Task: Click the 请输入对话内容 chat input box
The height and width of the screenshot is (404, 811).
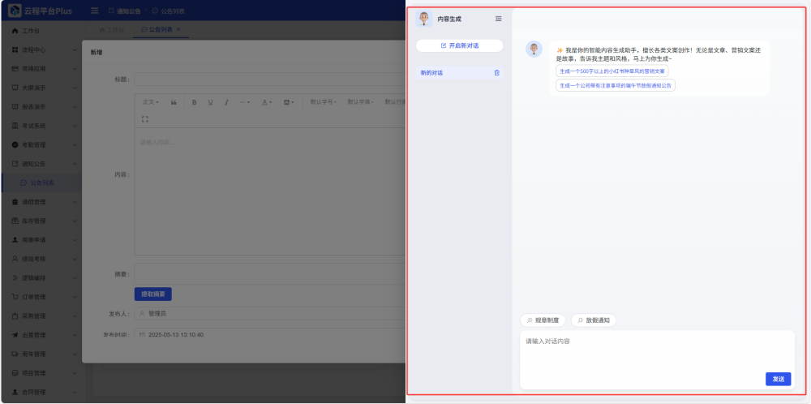Action: [657, 359]
